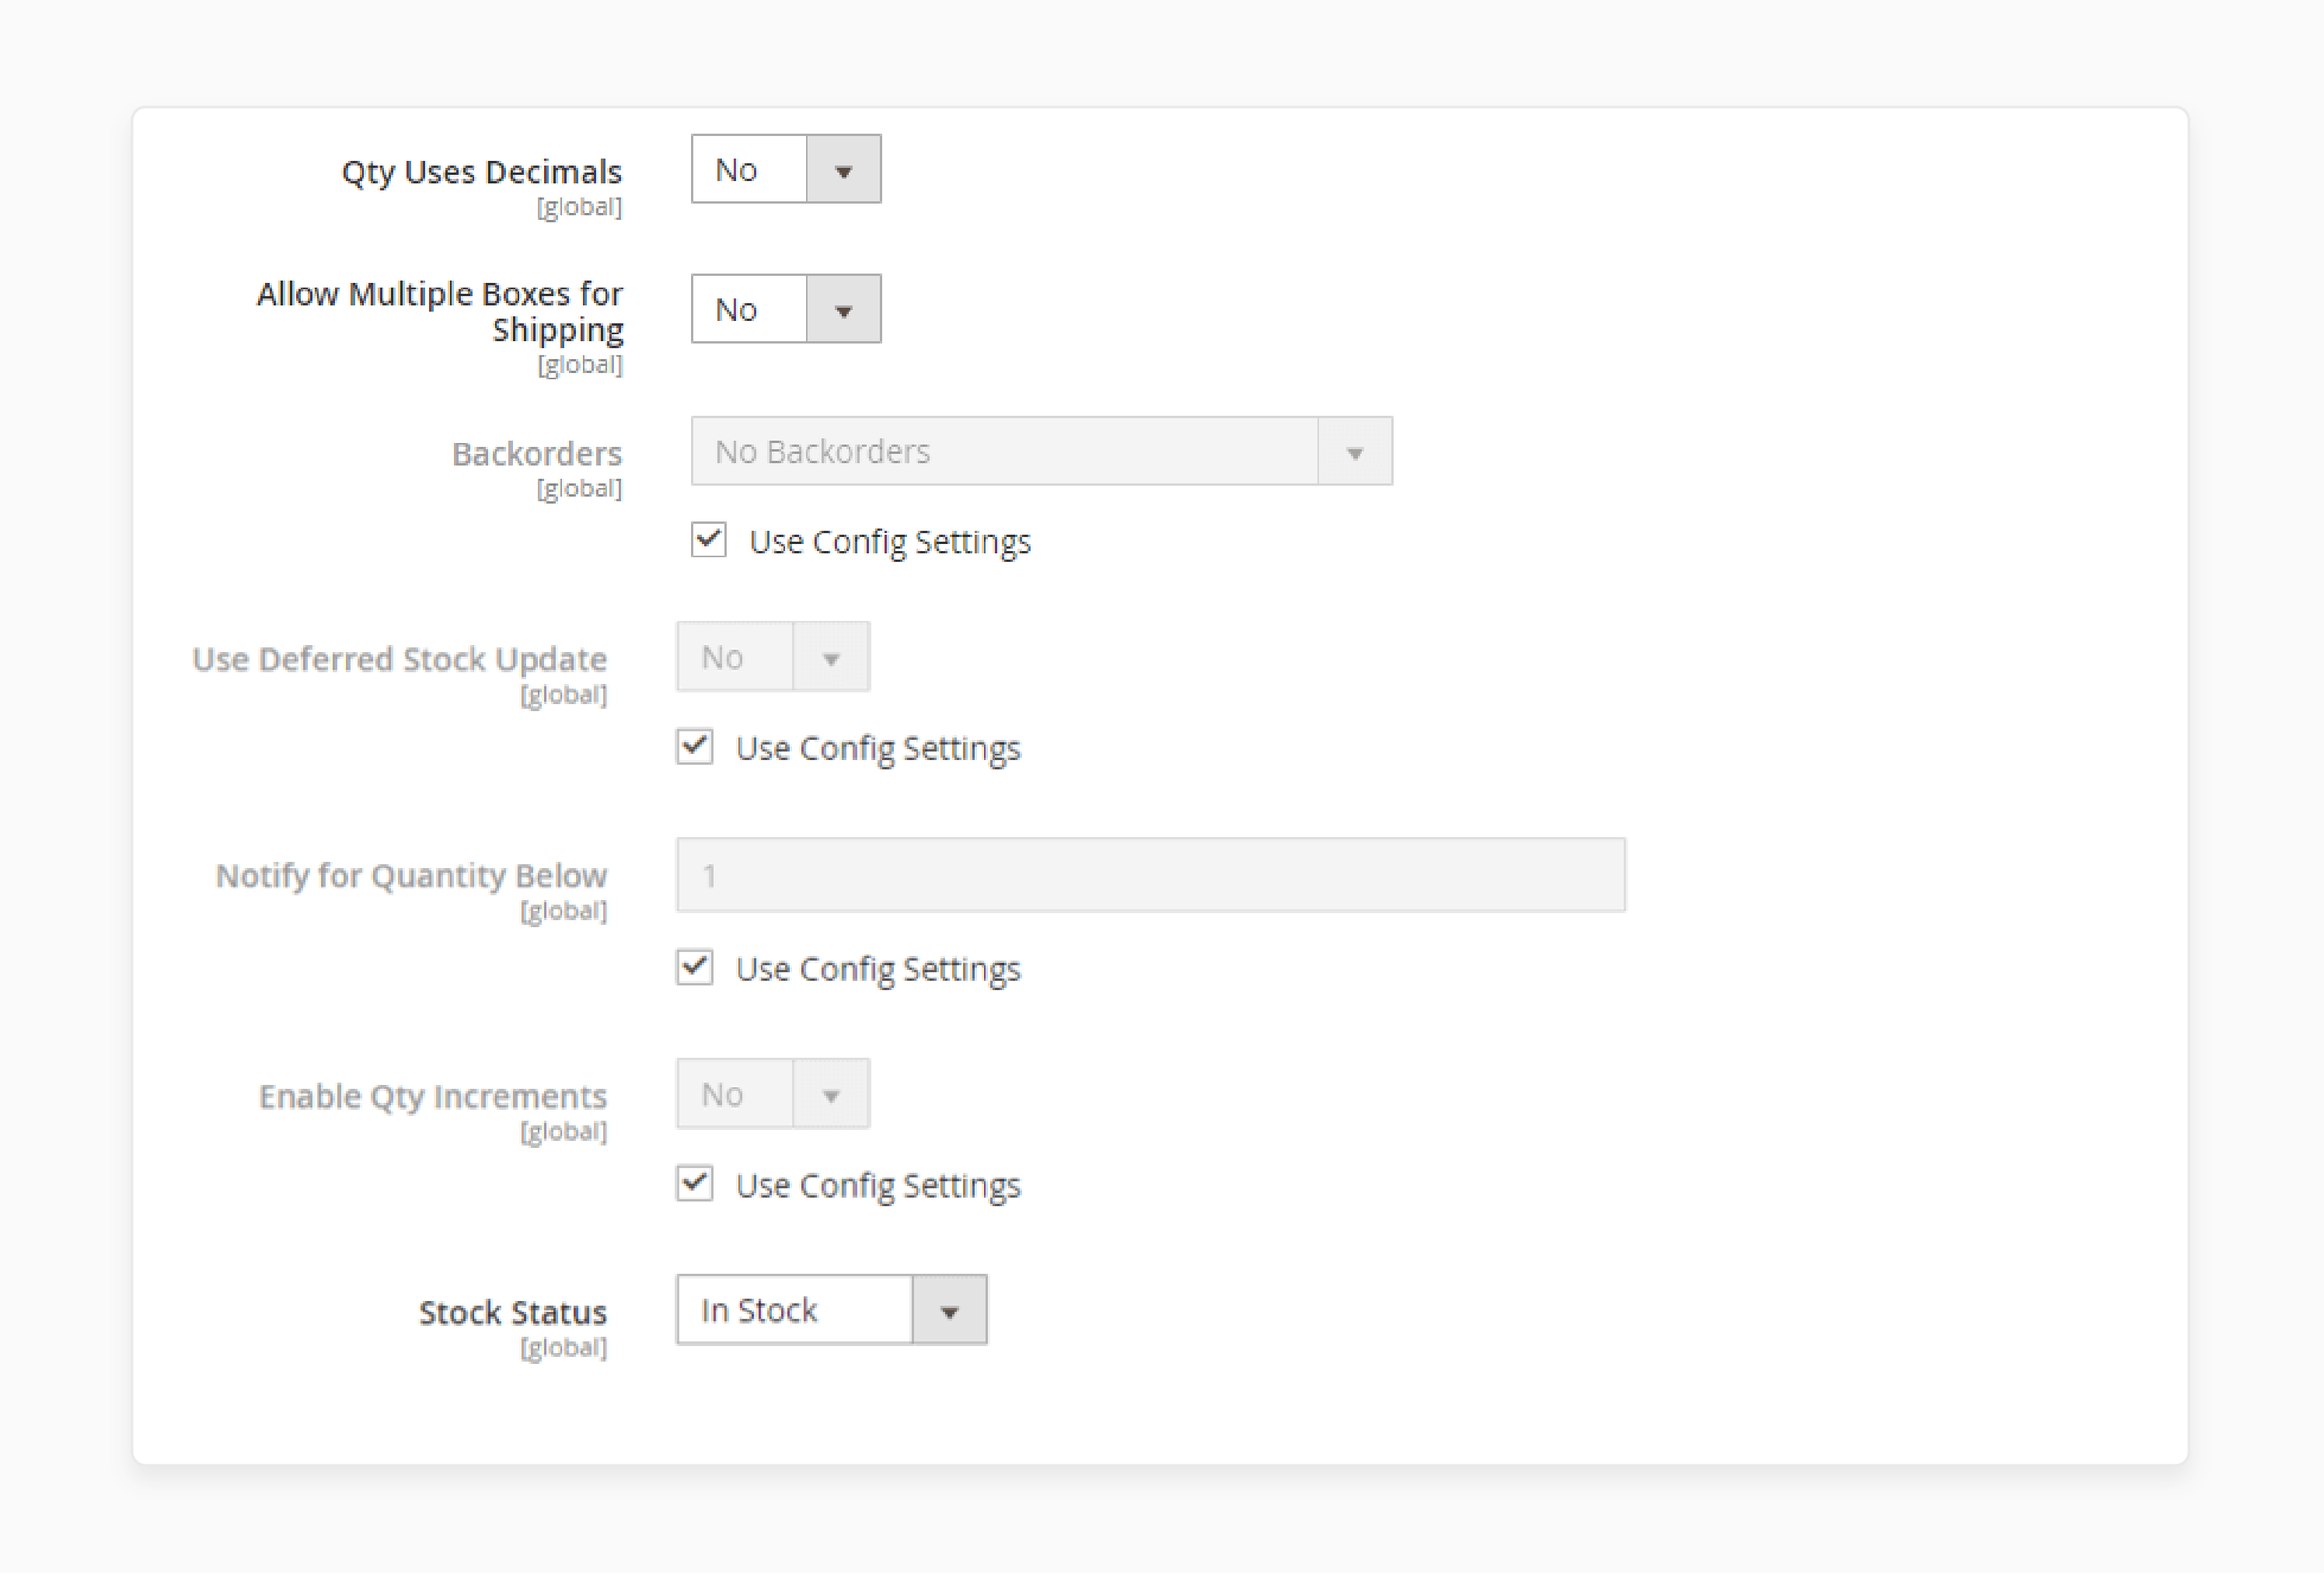This screenshot has height=1573, width=2324.
Task: Click the Stock Status label
Action: click(x=513, y=1312)
